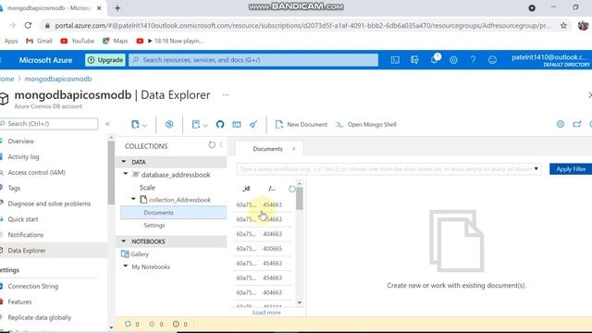Open Features settings item
Image resolution: width=592 pixels, height=333 pixels.
(19, 302)
